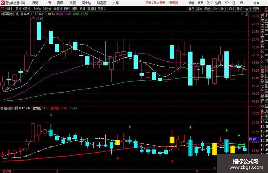Viewport: 268px width, 173px height.
Task: Click the month 9 marker on the timeline
Action: 197,171
